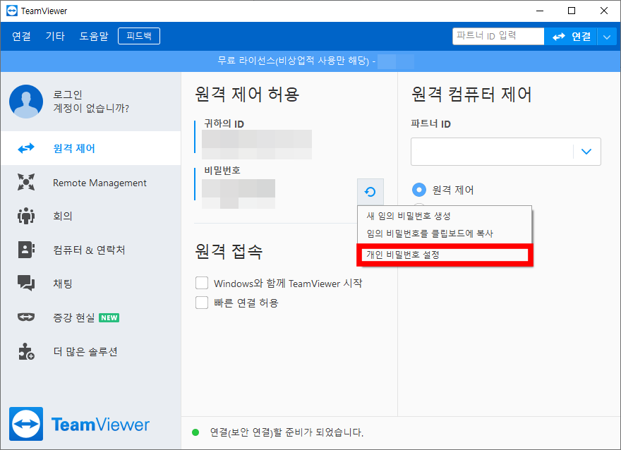Click the TeamViewer title bar app icon

coord(12,11)
